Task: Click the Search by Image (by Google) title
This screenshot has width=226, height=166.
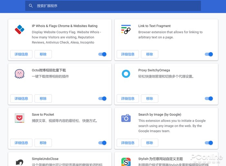Action: point(160,115)
